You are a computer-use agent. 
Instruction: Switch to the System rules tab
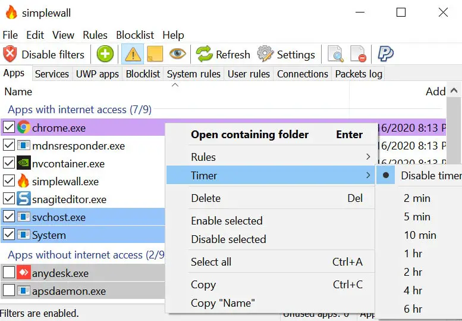click(x=194, y=74)
